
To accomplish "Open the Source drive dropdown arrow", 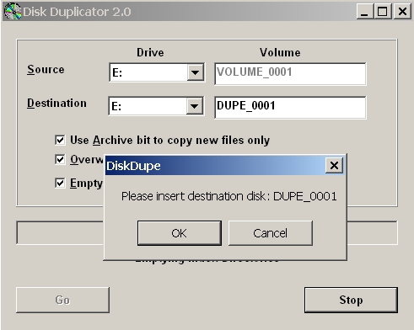I will click(196, 72).
